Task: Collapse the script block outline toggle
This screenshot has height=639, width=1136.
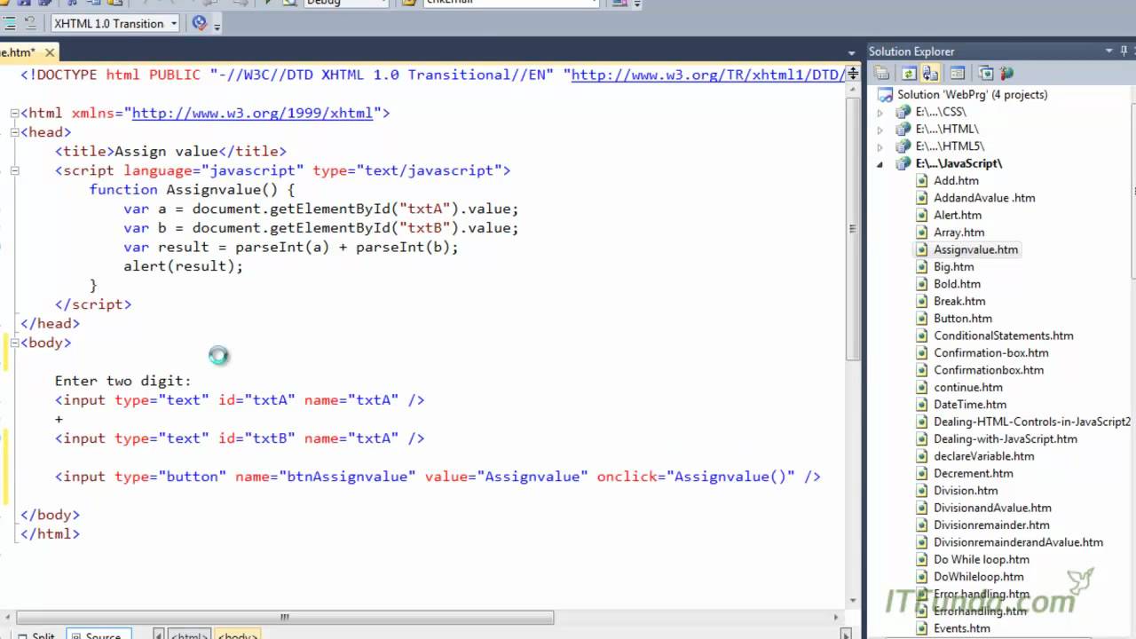Action: pyautogui.click(x=15, y=170)
